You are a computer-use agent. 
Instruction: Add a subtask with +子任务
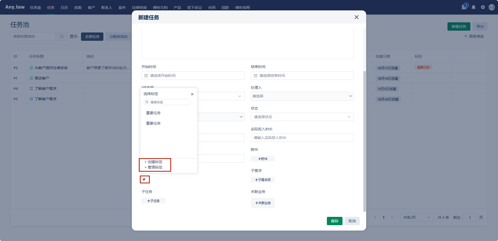pyautogui.click(x=153, y=201)
